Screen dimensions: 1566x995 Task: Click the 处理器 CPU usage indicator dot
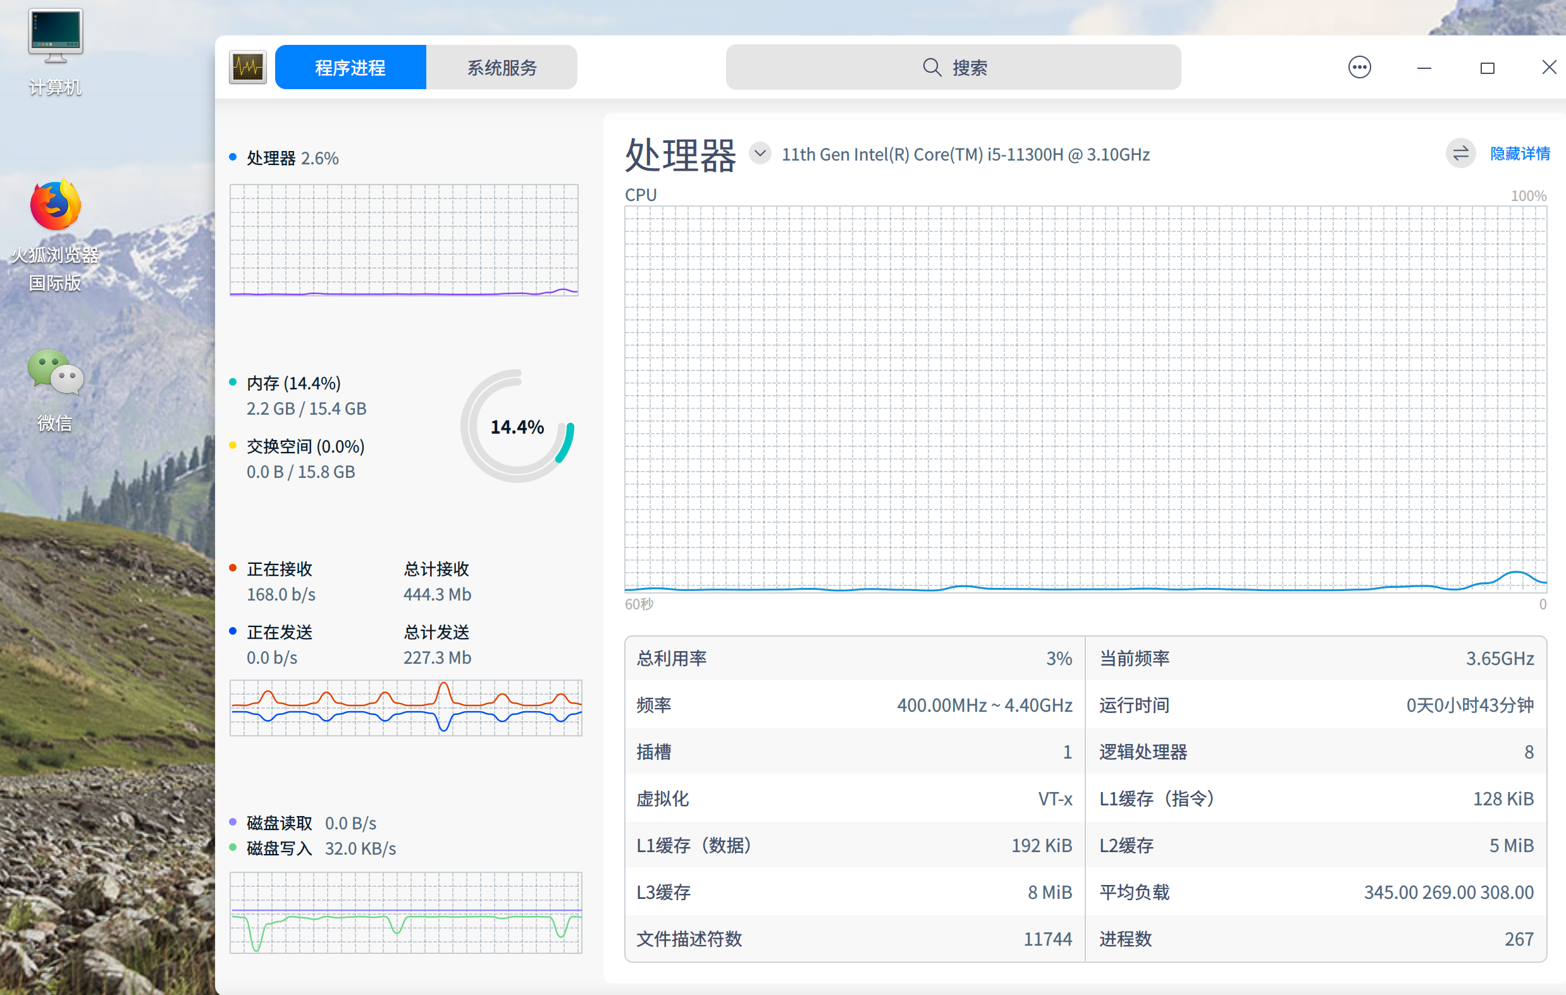click(x=232, y=157)
